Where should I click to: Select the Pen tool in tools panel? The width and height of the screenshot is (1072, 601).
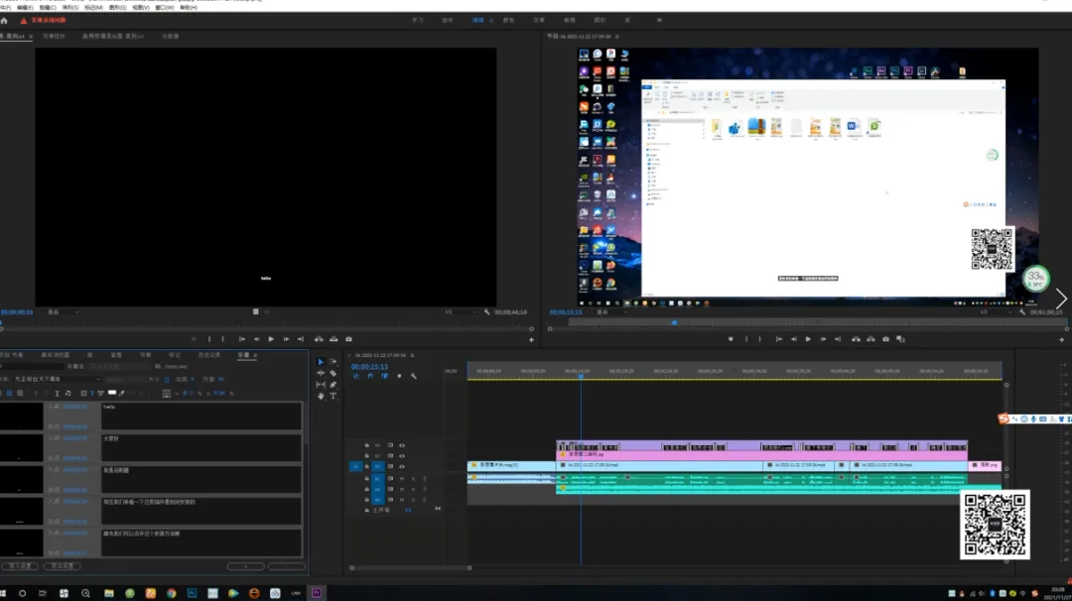pos(333,385)
